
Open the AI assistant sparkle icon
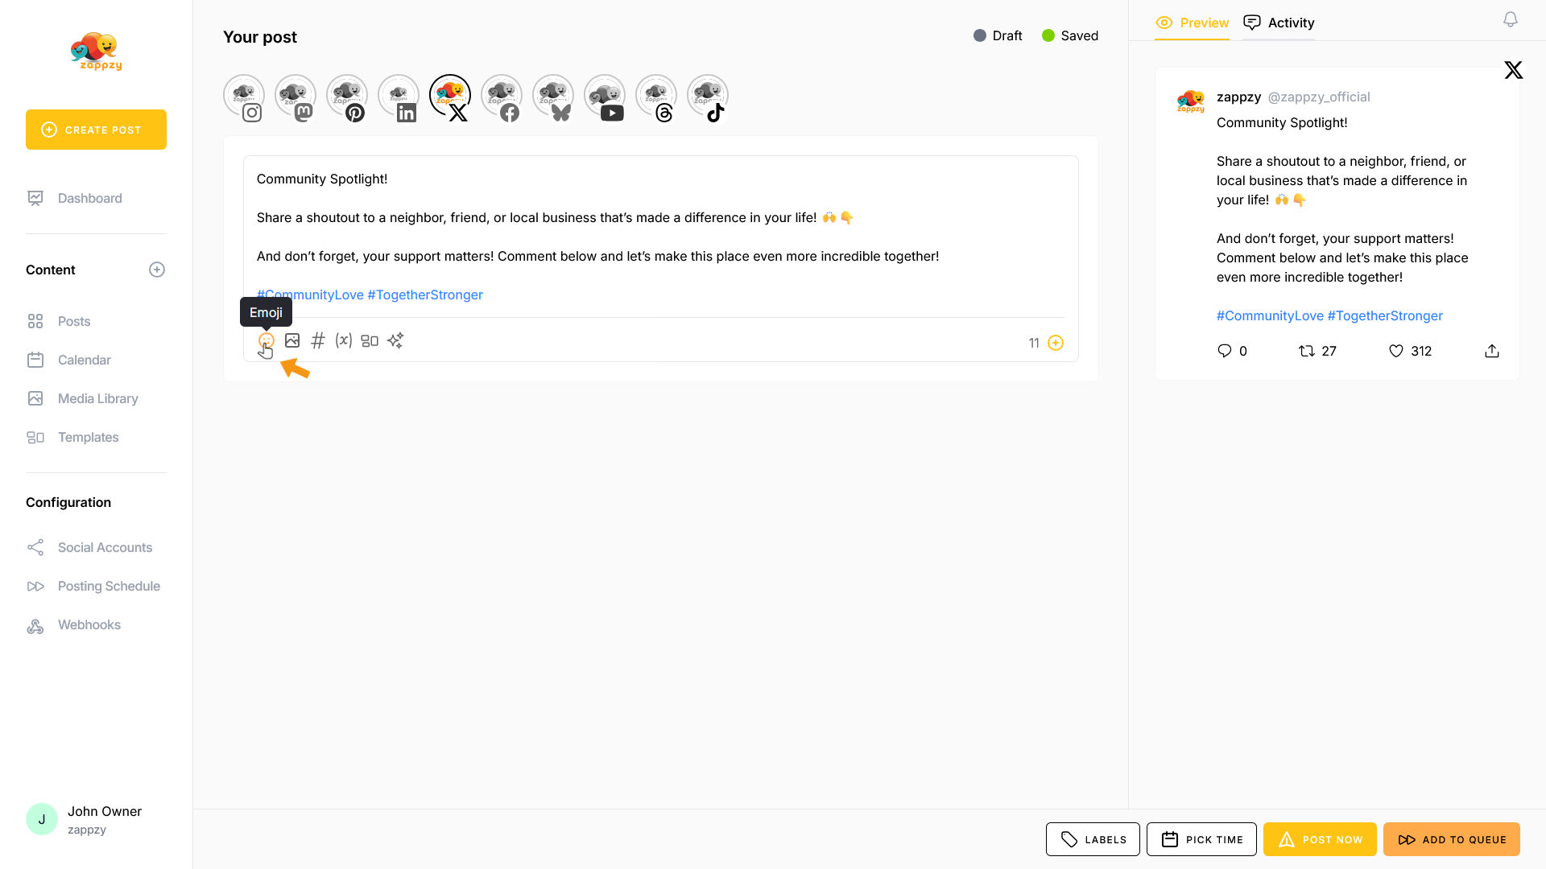395,340
